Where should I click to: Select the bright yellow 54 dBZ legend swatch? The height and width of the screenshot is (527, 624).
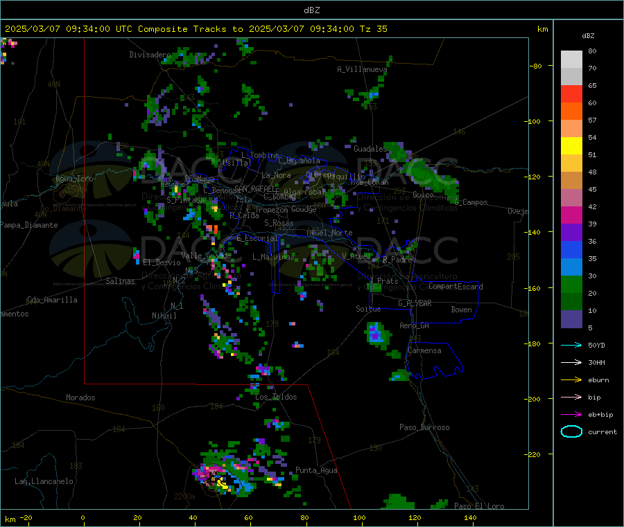click(571, 146)
